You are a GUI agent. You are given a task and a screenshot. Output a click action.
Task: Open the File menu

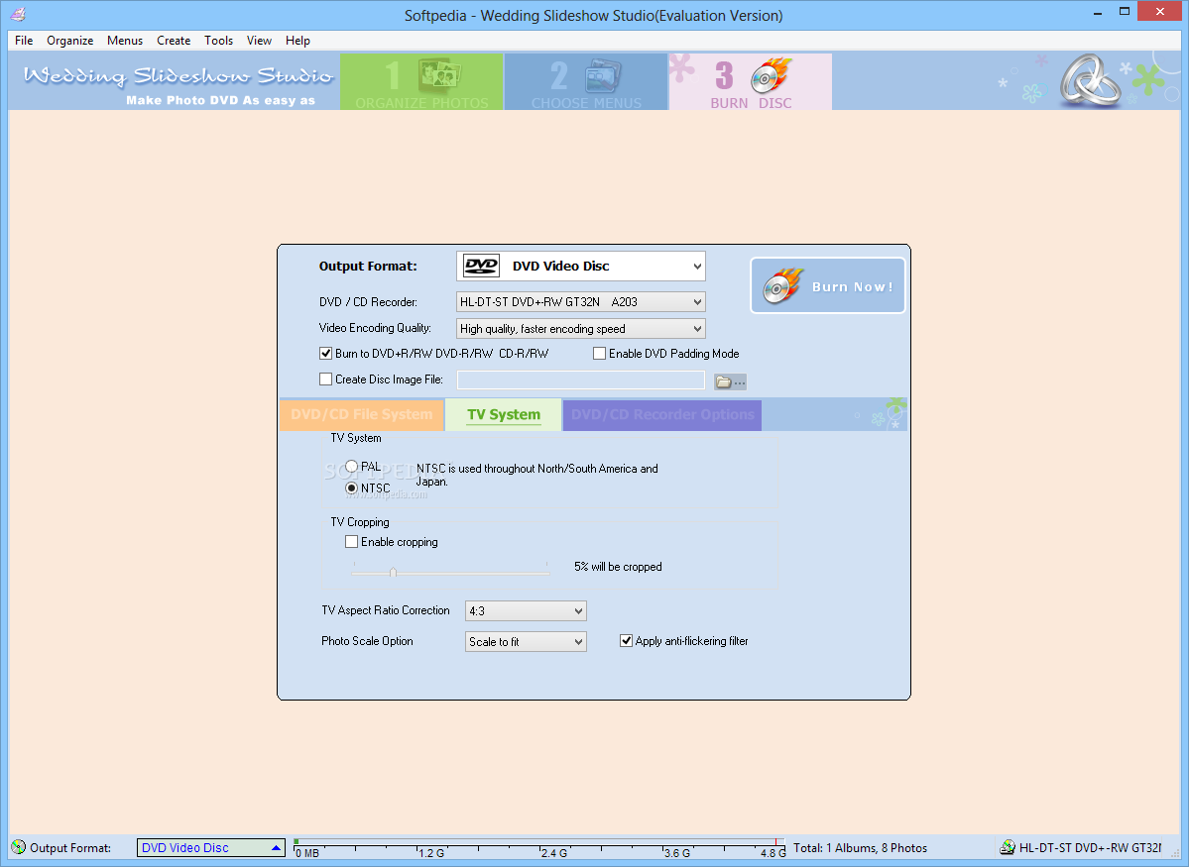coord(24,41)
